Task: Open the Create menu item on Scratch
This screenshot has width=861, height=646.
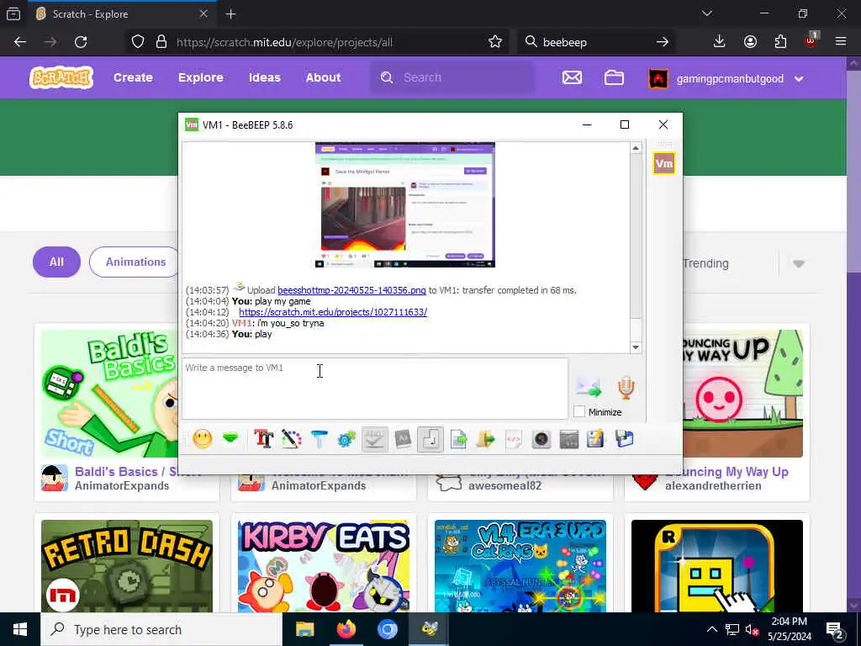Action: pyautogui.click(x=133, y=77)
